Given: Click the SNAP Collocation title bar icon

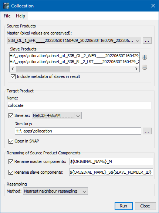Looking at the screenshot, I should [x=6, y=6].
